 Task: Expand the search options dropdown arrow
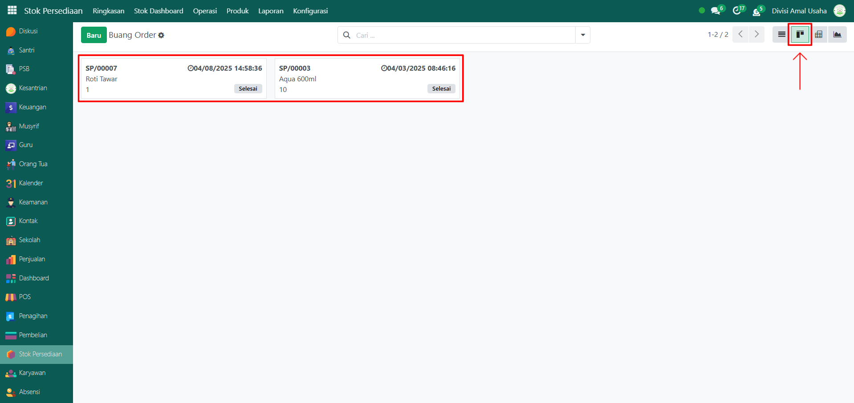pos(582,35)
